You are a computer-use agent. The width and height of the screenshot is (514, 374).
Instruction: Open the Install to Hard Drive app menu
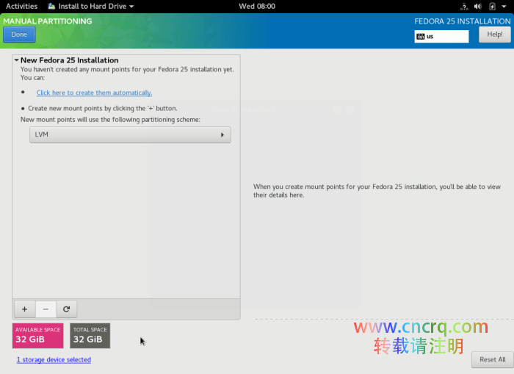click(x=91, y=6)
